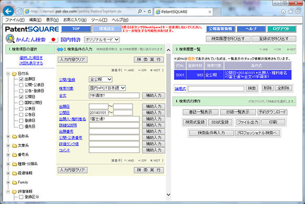Click the 種類・分類系 folder icon
Image resolution: width=305 pixels, height=204 pixels.
tap(14, 164)
